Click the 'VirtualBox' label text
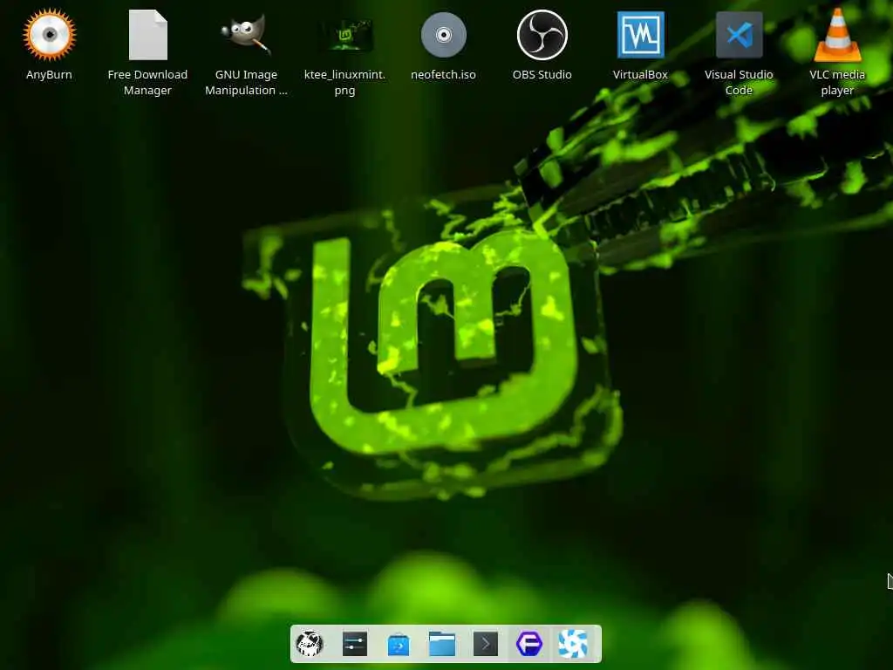The width and height of the screenshot is (893, 670). click(x=641, y=75)
